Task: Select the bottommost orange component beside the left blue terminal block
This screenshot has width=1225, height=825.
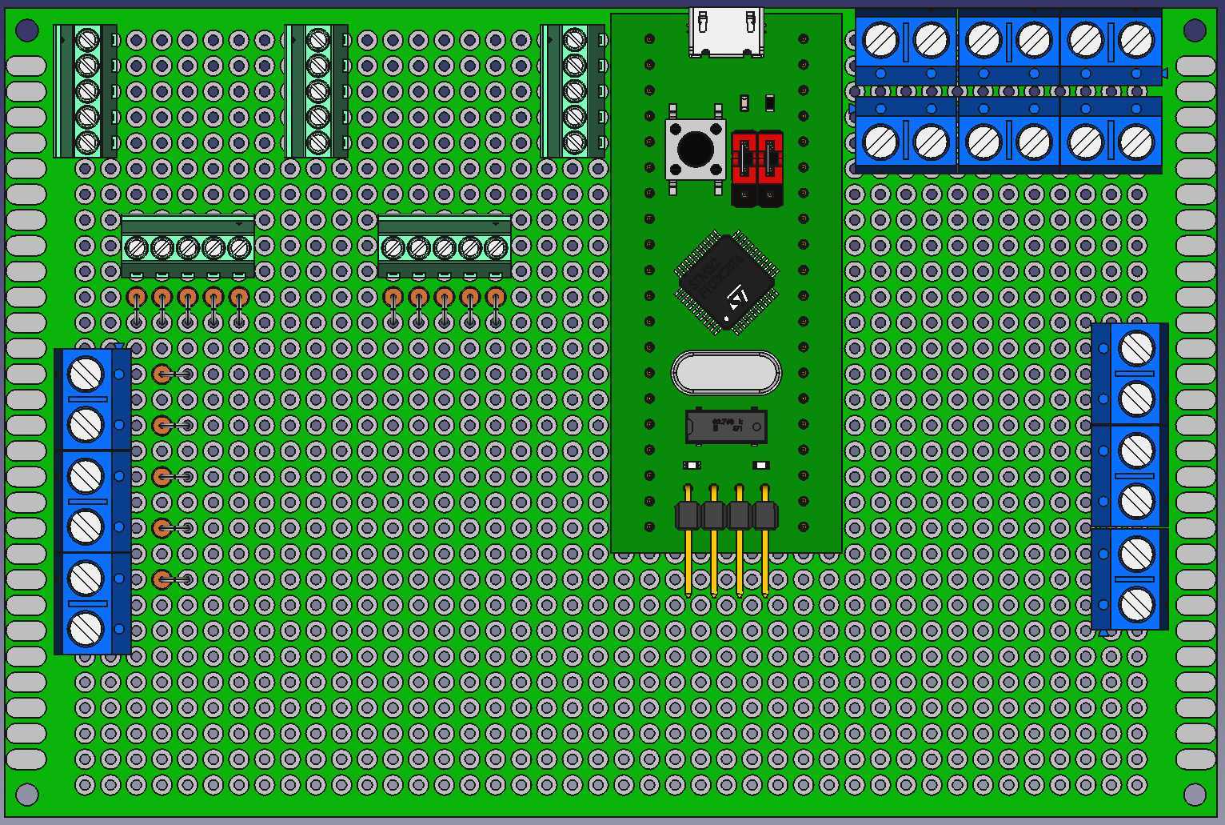Action: [x=171, y=579]
